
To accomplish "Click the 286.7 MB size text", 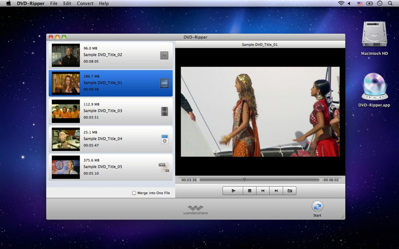I will coord(92,76).
